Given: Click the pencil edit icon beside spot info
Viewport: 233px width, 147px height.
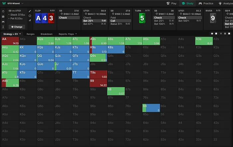Looking at the screenshot, I should (x=30, y=11).
